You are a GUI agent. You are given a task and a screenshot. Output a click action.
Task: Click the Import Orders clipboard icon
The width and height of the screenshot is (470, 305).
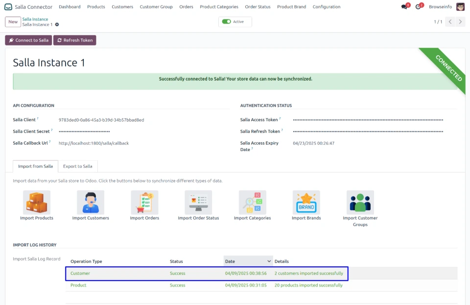coord(144,202)
